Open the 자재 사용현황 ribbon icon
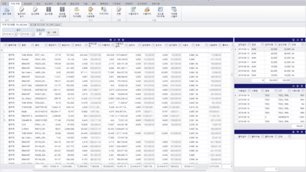This screenshot has width=306, height=172. click(x=91, y=12)
